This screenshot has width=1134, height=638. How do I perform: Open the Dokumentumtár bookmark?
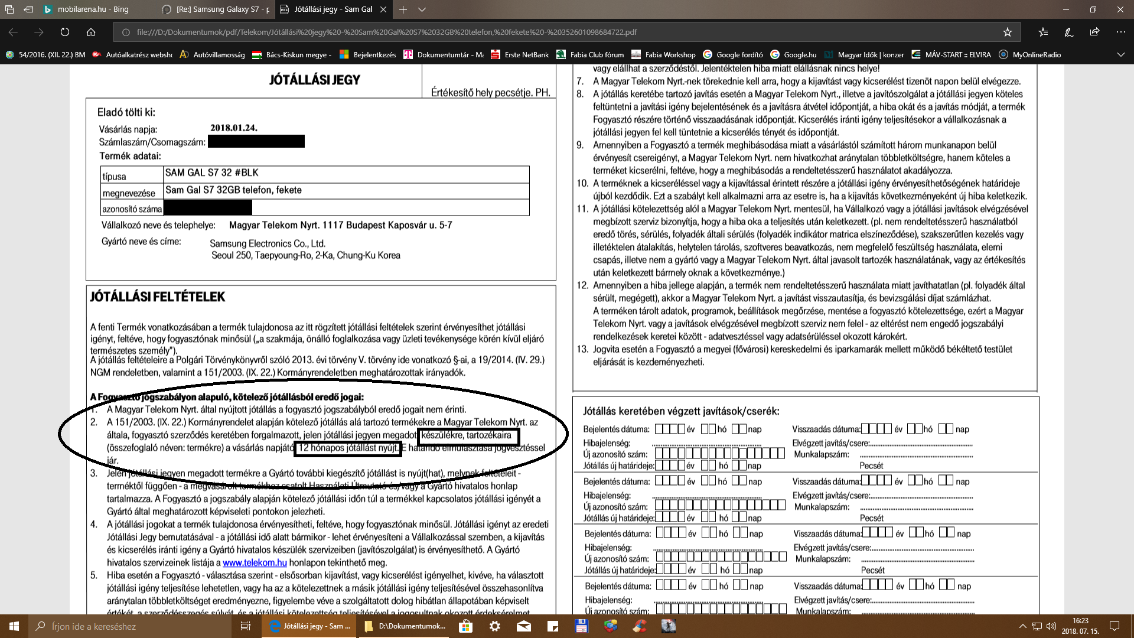click(x=444, y=55)
